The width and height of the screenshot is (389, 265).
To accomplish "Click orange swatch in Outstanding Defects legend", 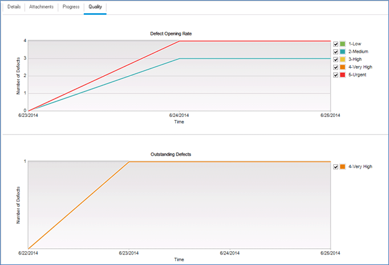I will point(343,167).
